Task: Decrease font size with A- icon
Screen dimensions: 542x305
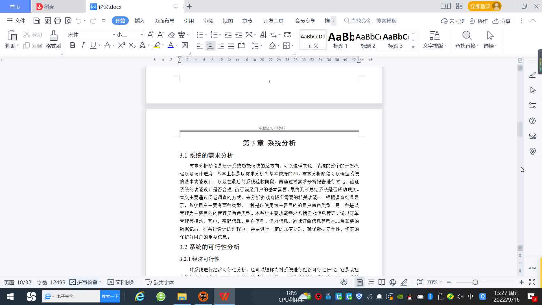Action: coord(161,34)
